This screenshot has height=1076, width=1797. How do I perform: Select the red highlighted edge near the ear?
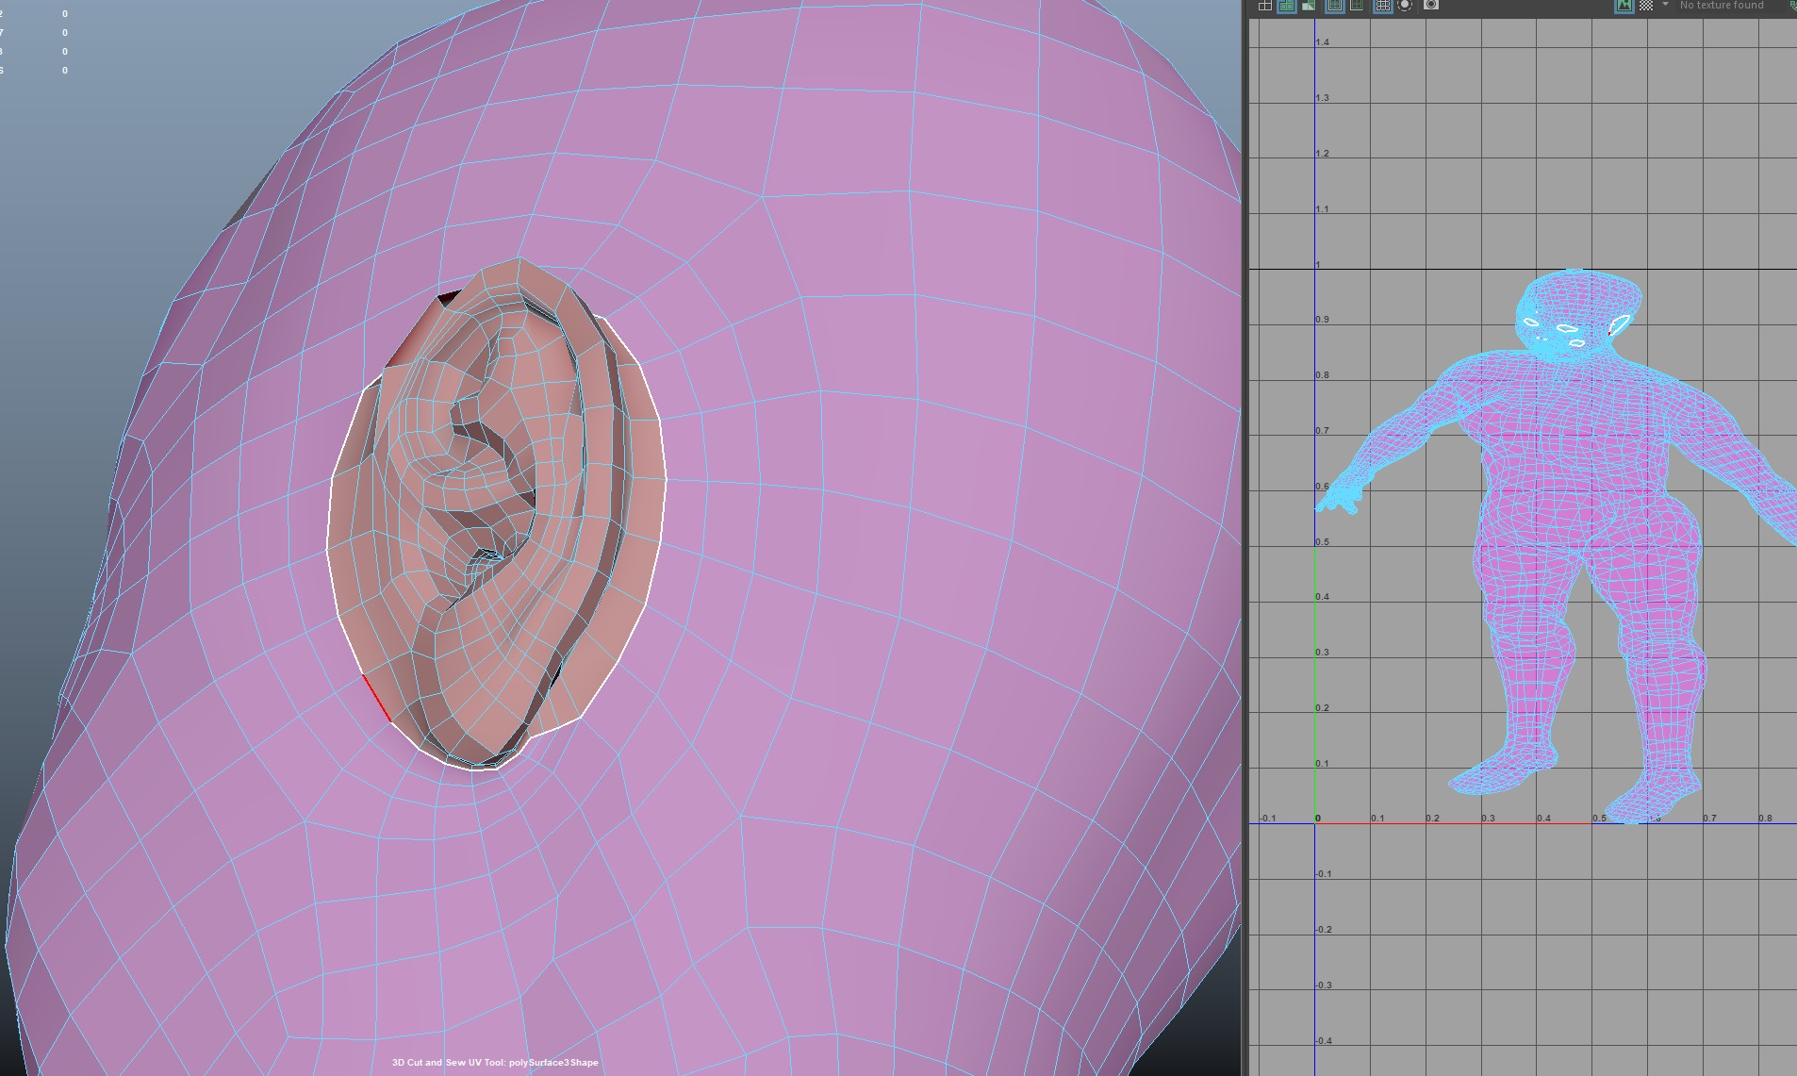[x=377, y=698]
